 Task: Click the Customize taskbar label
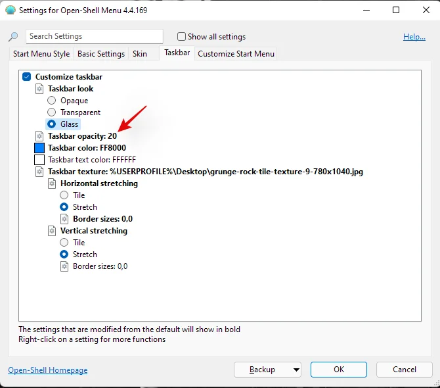click(69, 77)
